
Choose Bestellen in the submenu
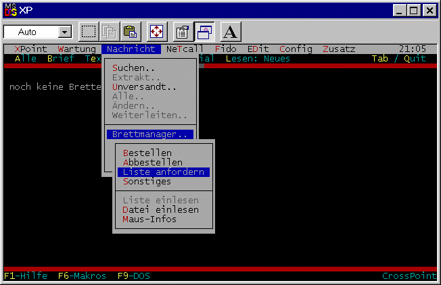147,153
